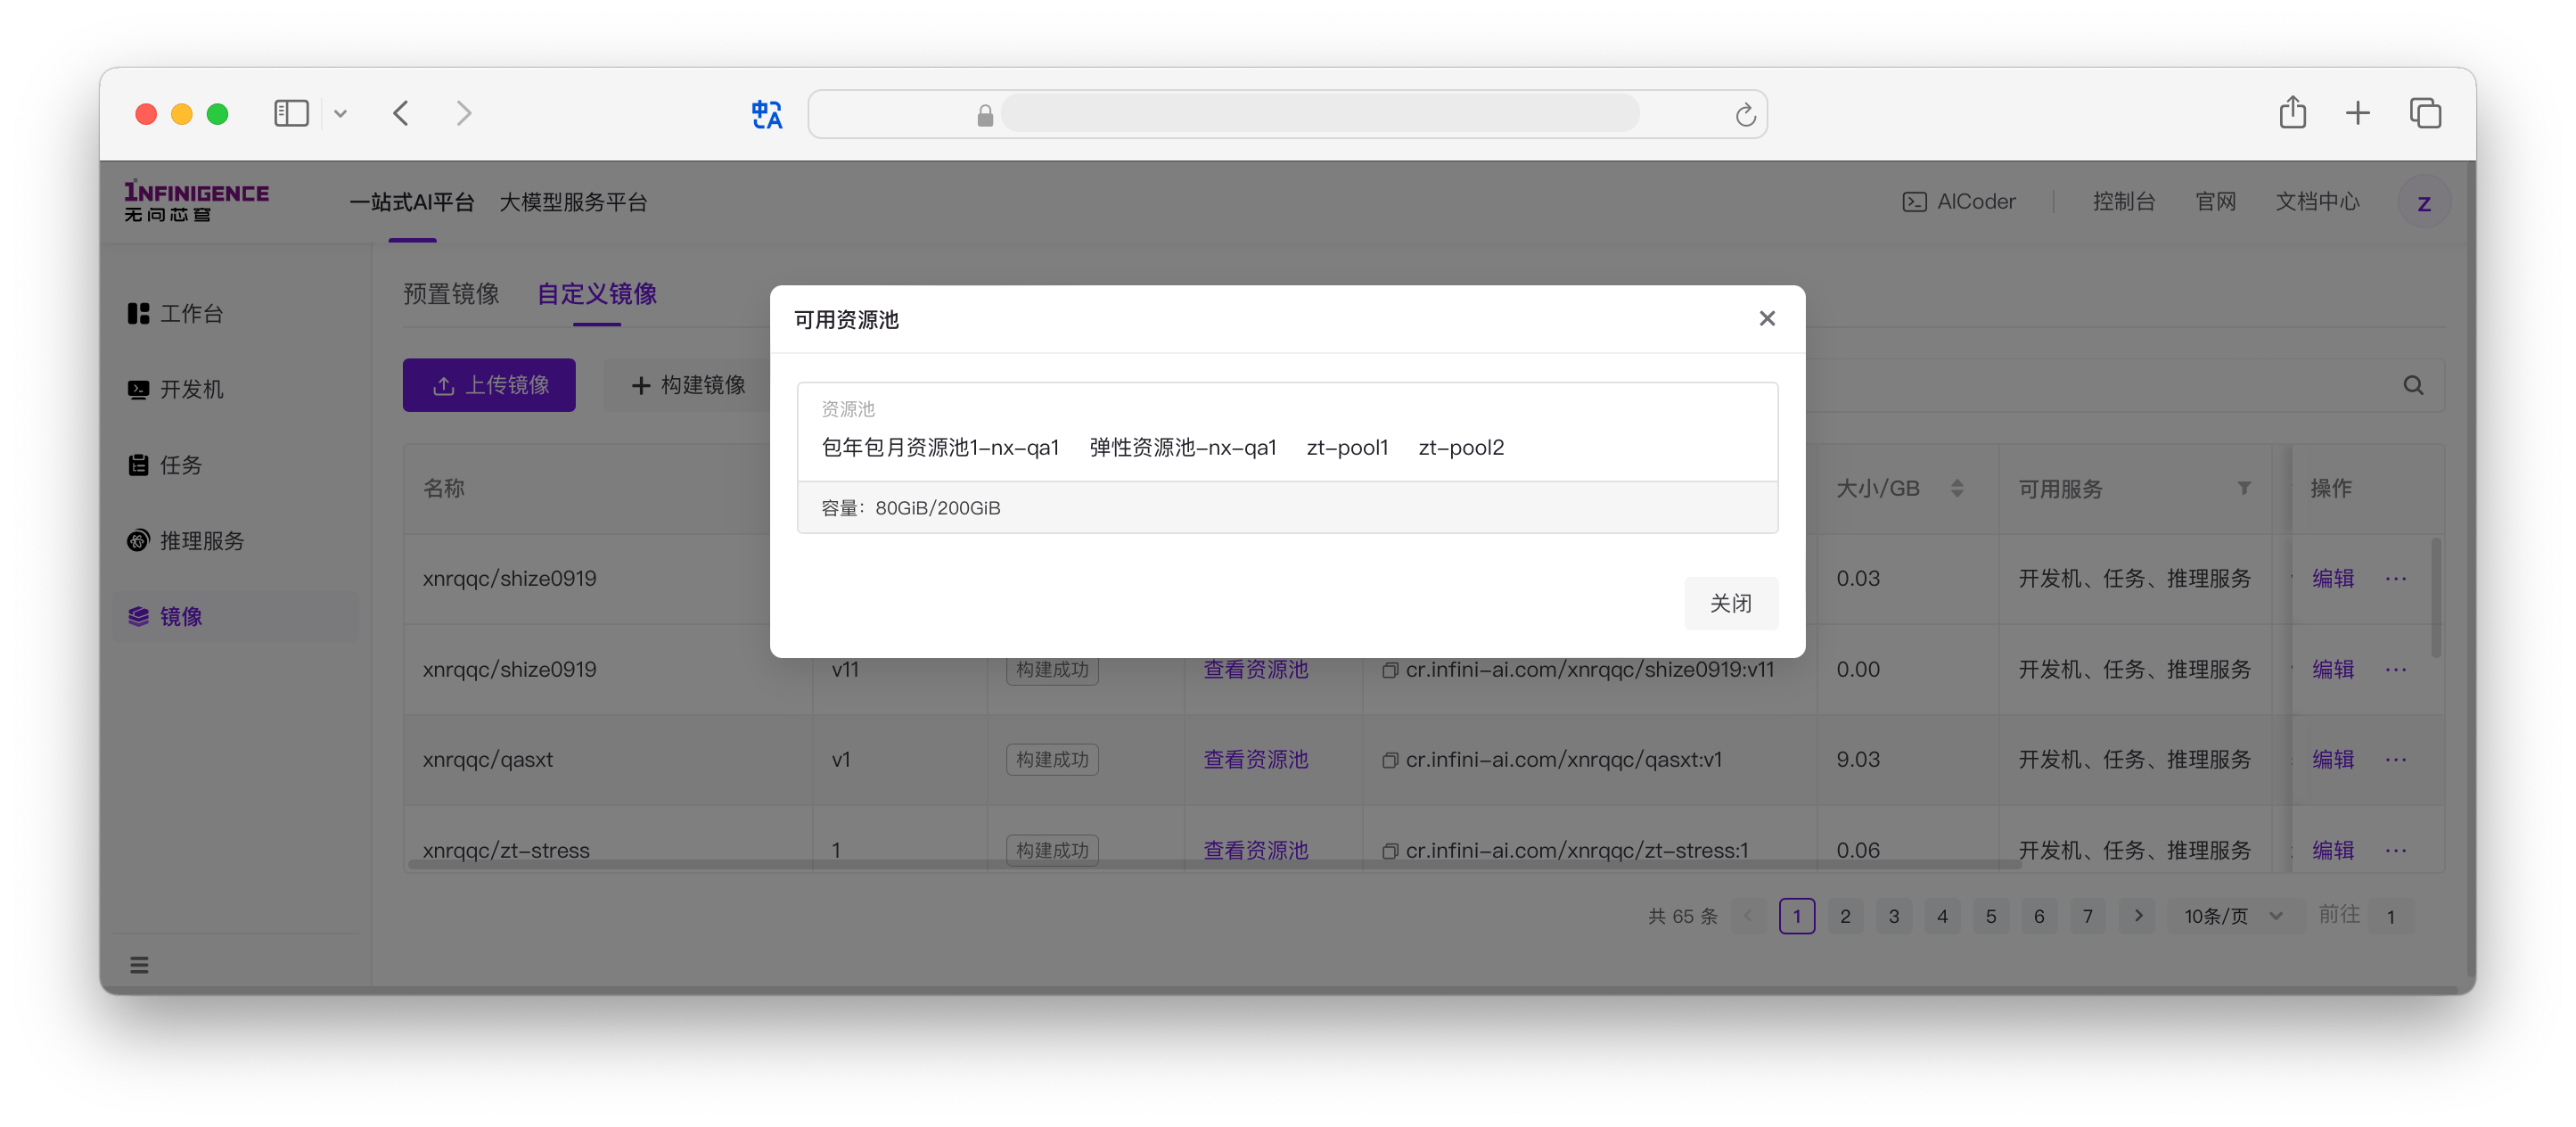The height and width of the screenshot is (1127, 2576).
Task: Open the 文档中心 link
Action: [2317, 201]
